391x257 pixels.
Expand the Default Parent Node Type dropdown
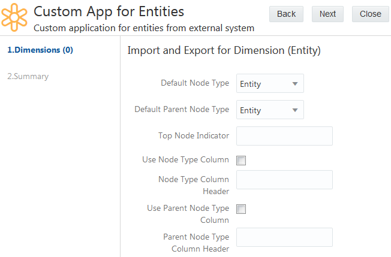click(x=270, y=110)
